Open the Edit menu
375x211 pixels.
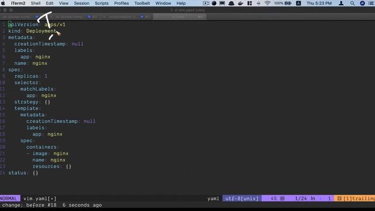pyautogui.click(x=49, y=3)
